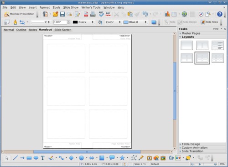Start the Slide Show button
The width and height of the screenshot is (228, 167).
click(x=209, y=22)
